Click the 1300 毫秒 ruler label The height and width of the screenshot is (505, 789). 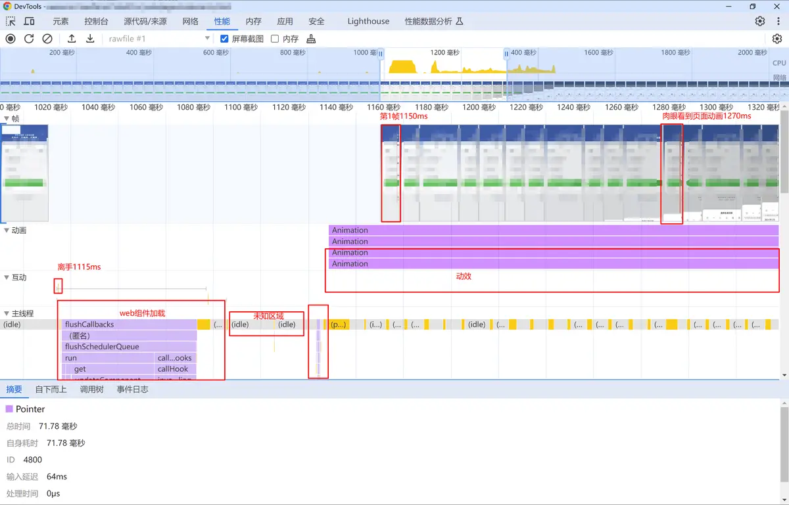click(x=717, y=107)
